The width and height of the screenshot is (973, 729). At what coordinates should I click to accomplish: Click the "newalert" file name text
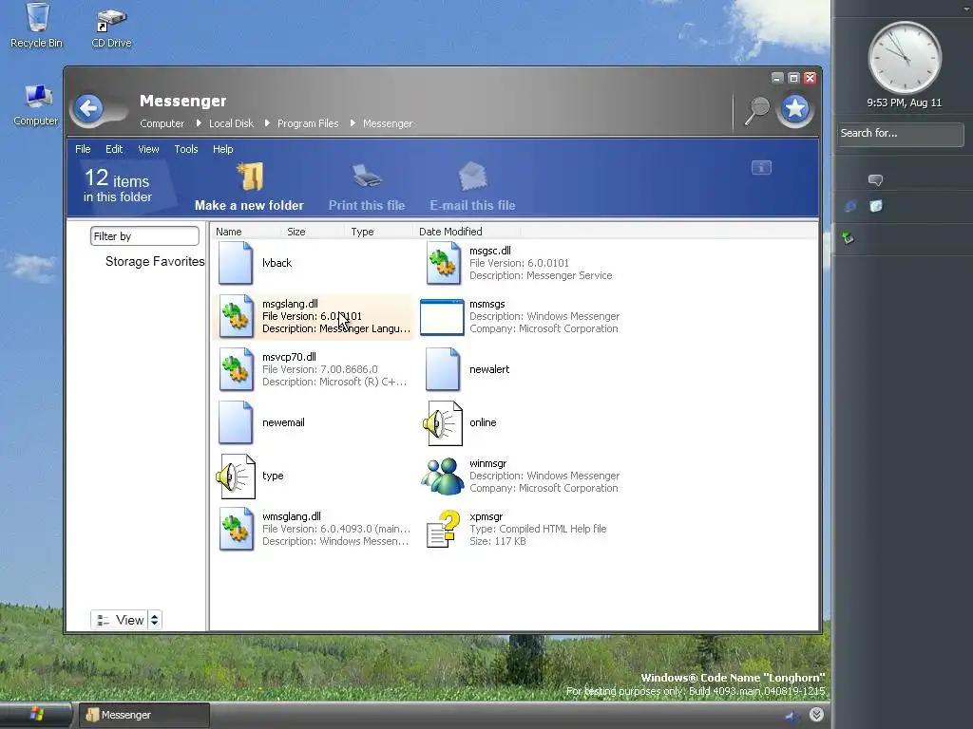coord(489,369)
